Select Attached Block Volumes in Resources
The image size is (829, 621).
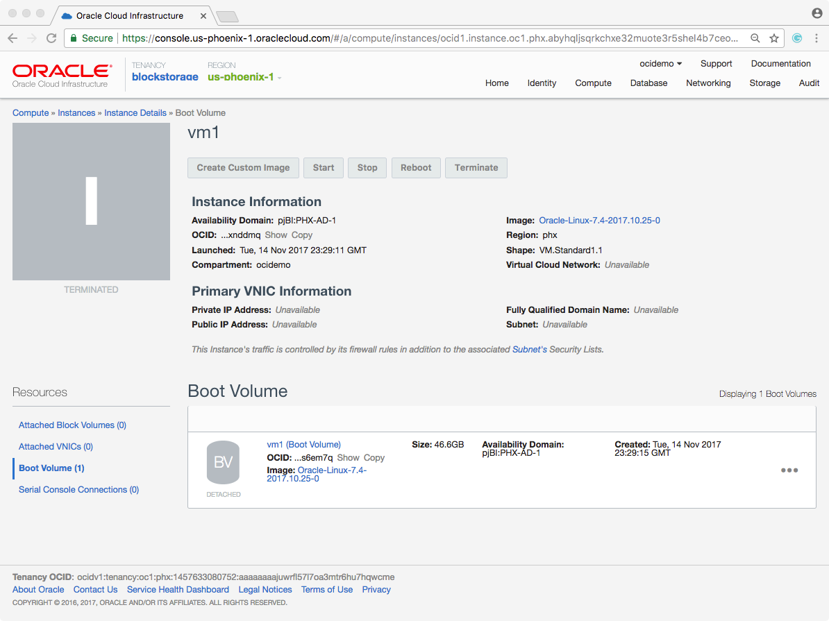point(72,425)
